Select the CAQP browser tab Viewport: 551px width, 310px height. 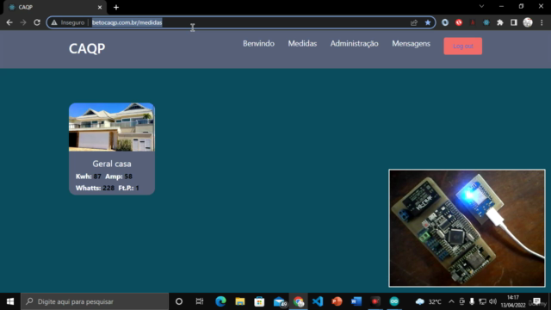click(54, 7)
